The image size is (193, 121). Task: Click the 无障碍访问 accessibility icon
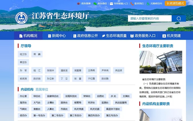[x=148, y=4]
